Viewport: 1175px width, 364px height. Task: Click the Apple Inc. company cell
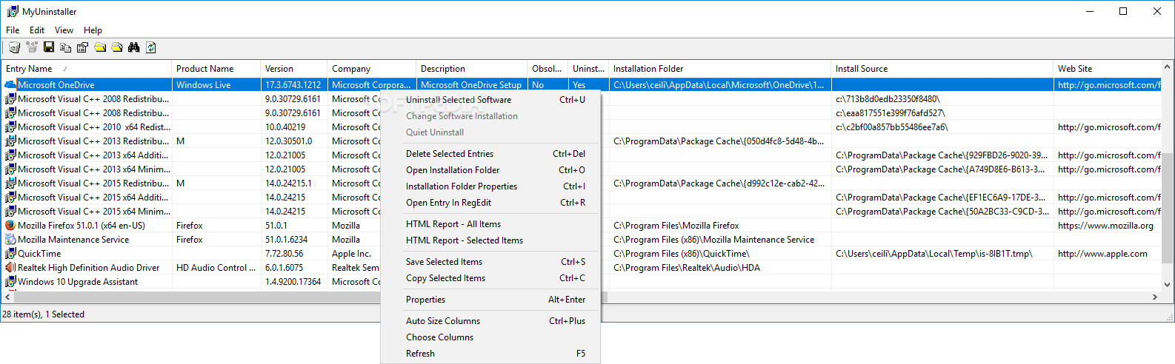(351, 254)
